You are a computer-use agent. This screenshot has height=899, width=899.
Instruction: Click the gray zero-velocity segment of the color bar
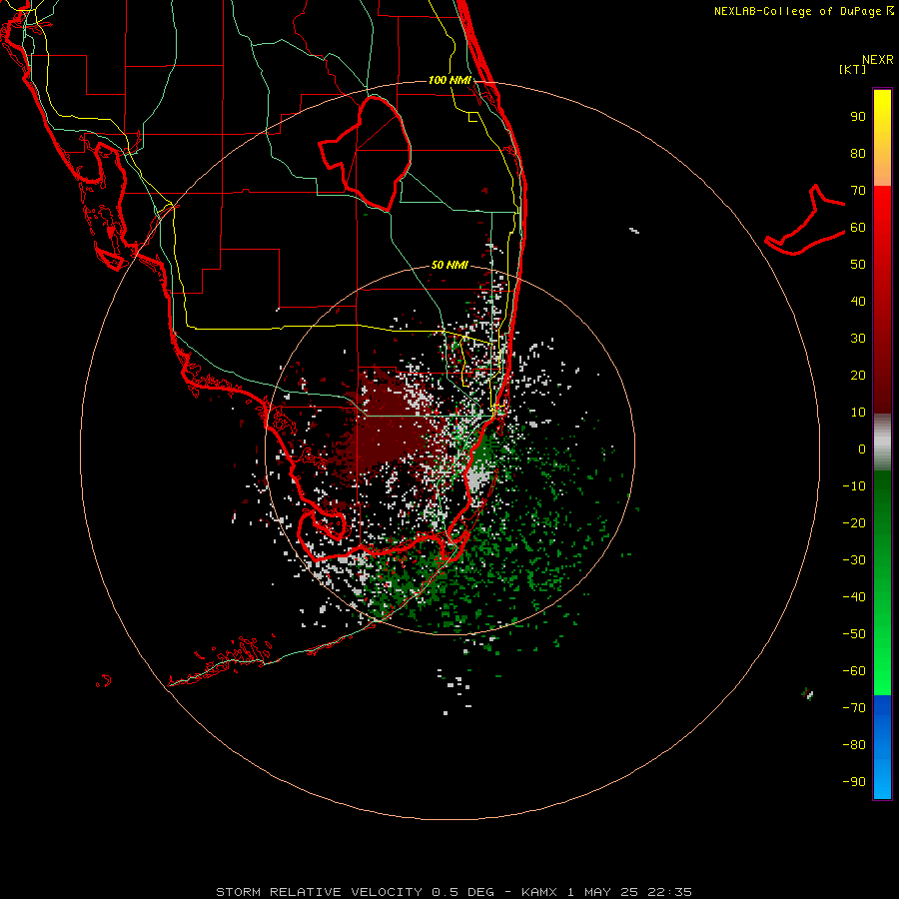[882, 443]
